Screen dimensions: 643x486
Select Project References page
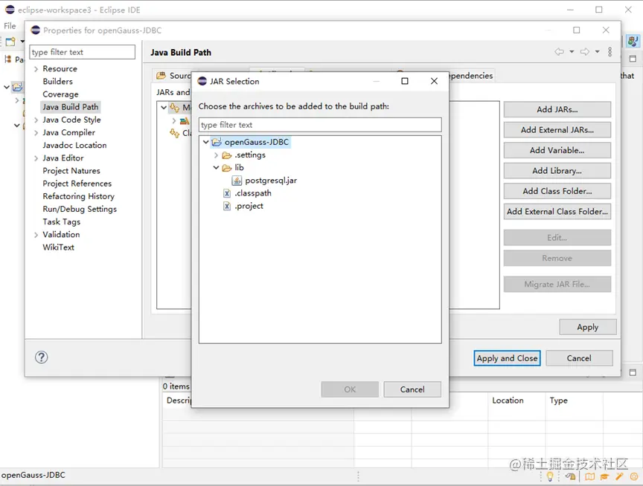[77, 184]
